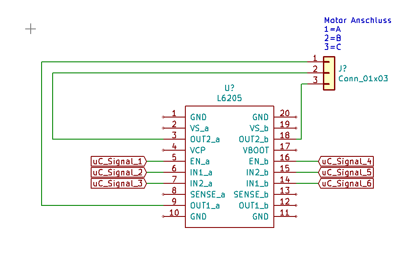Click the OUT1_a pin label

[x=205, y=205]
